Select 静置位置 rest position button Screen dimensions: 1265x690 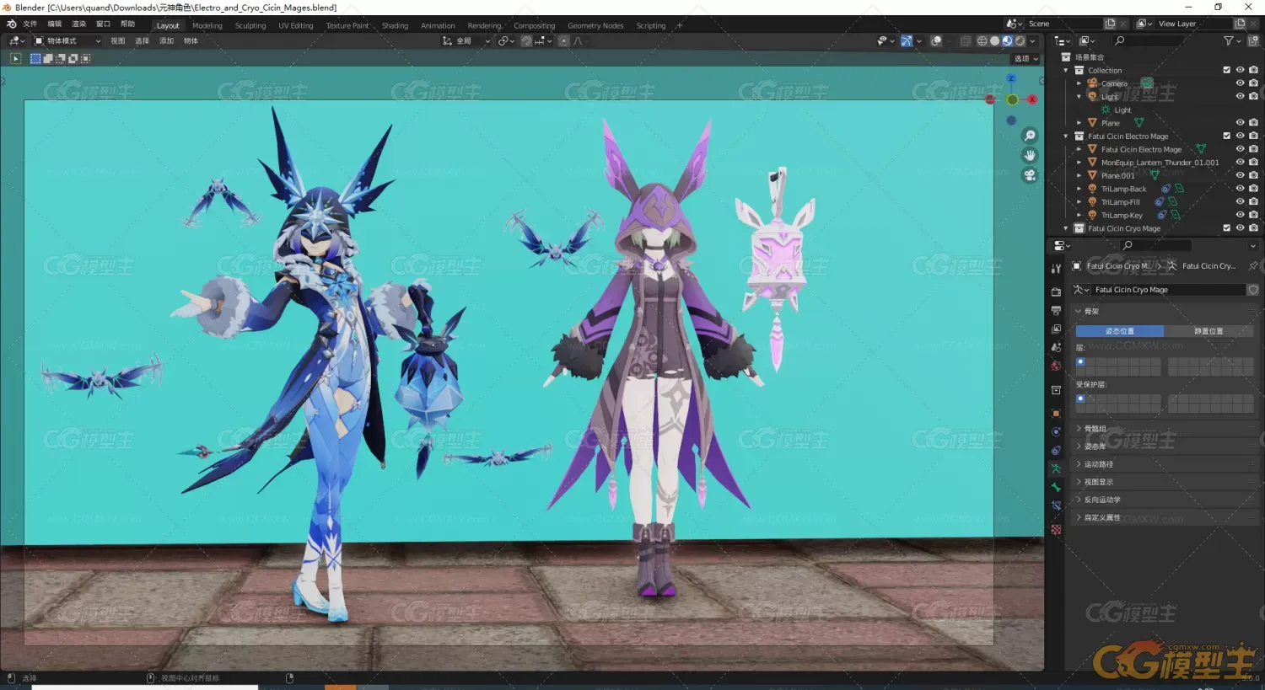click(1208, 331)
